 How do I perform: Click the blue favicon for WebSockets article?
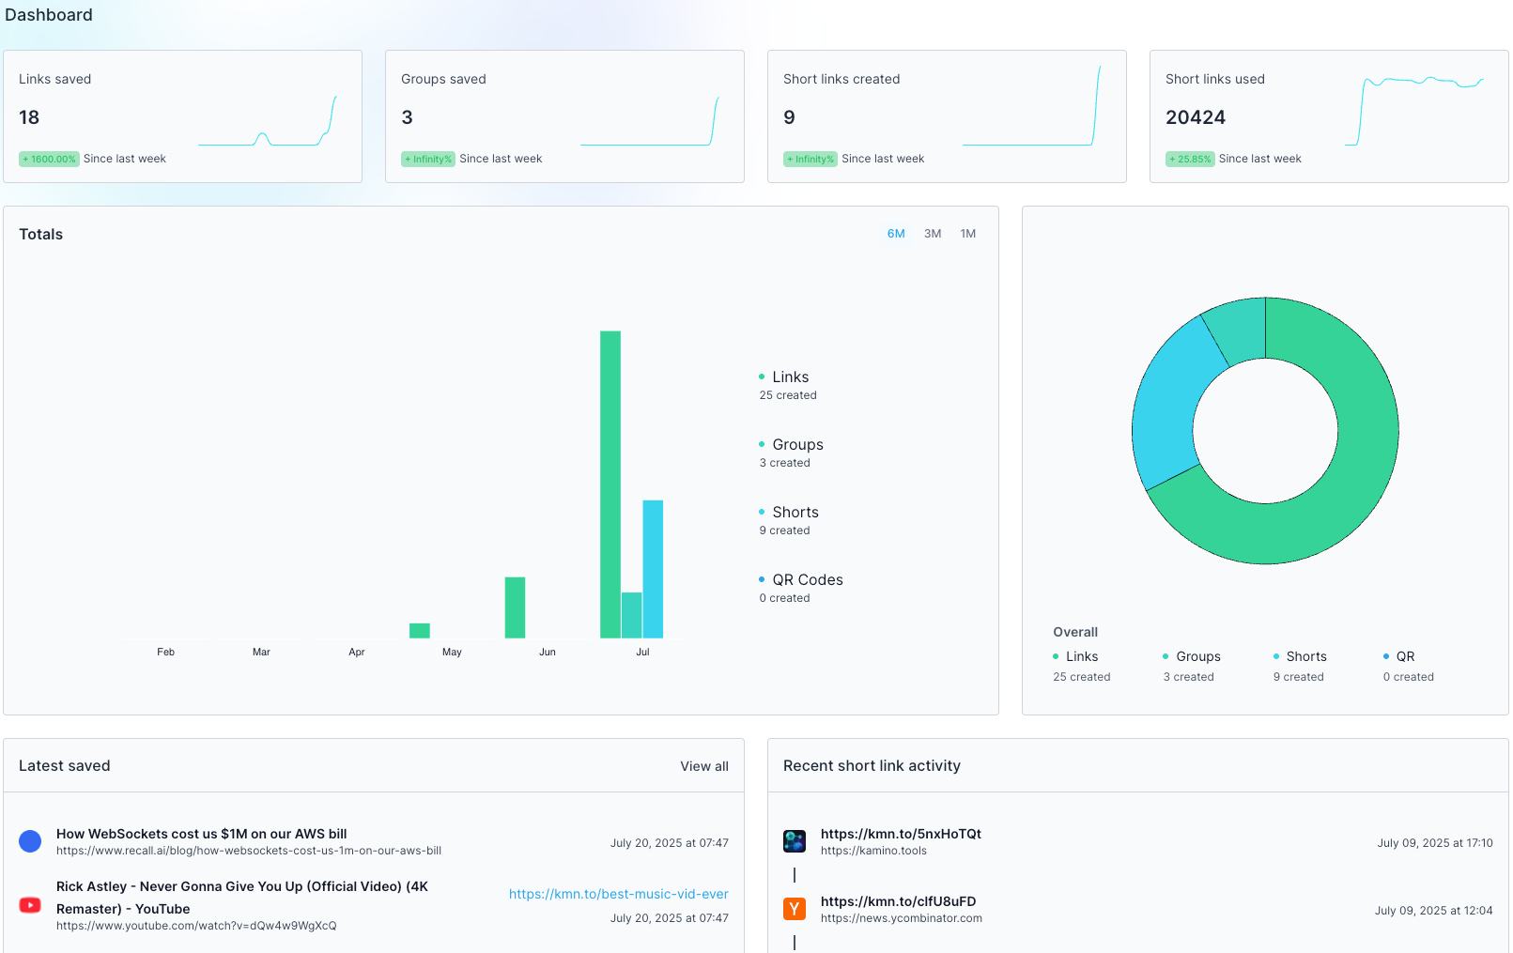pyautogui.click(x=30, y=841)
